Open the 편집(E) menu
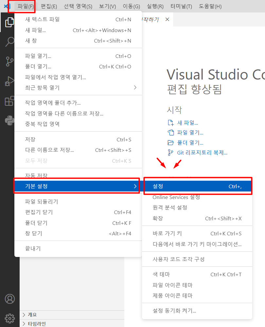 [49, 7]
